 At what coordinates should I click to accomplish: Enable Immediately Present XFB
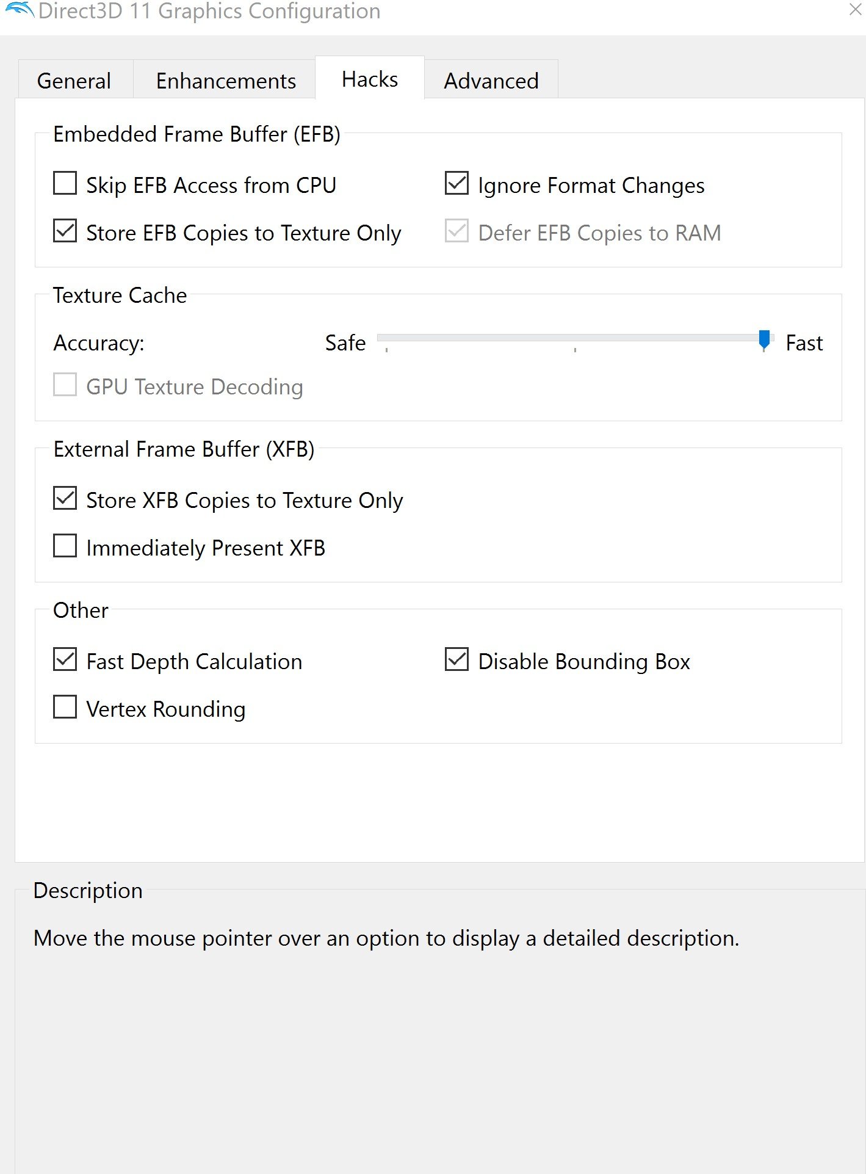coord(65,546)
